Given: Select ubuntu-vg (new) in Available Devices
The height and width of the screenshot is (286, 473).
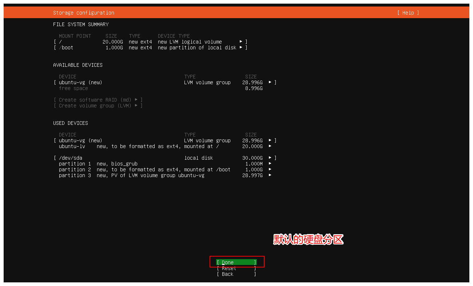Looking at the screenshot, I should (165, 82).
